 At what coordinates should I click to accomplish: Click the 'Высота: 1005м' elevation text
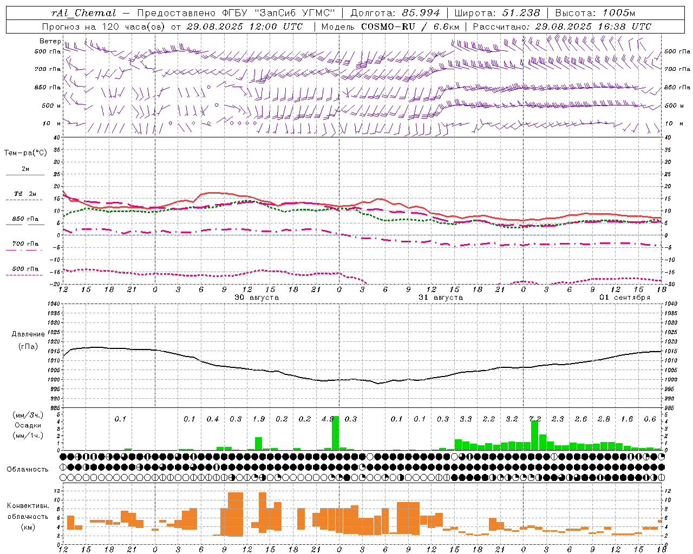(595, 13)
